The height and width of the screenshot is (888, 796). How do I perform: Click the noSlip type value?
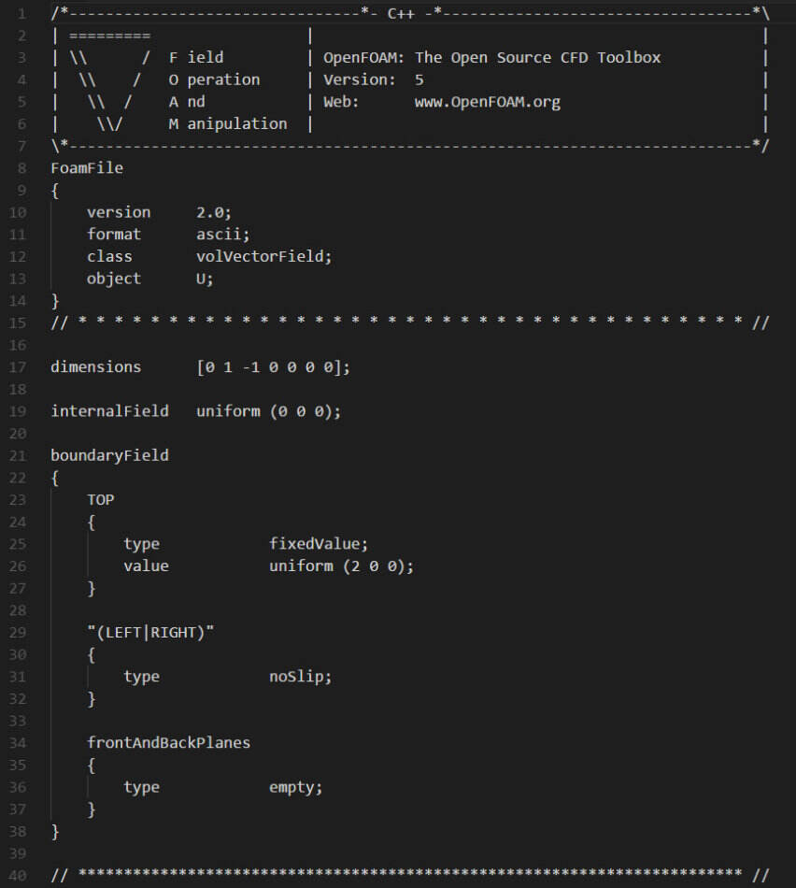(300, 676)
